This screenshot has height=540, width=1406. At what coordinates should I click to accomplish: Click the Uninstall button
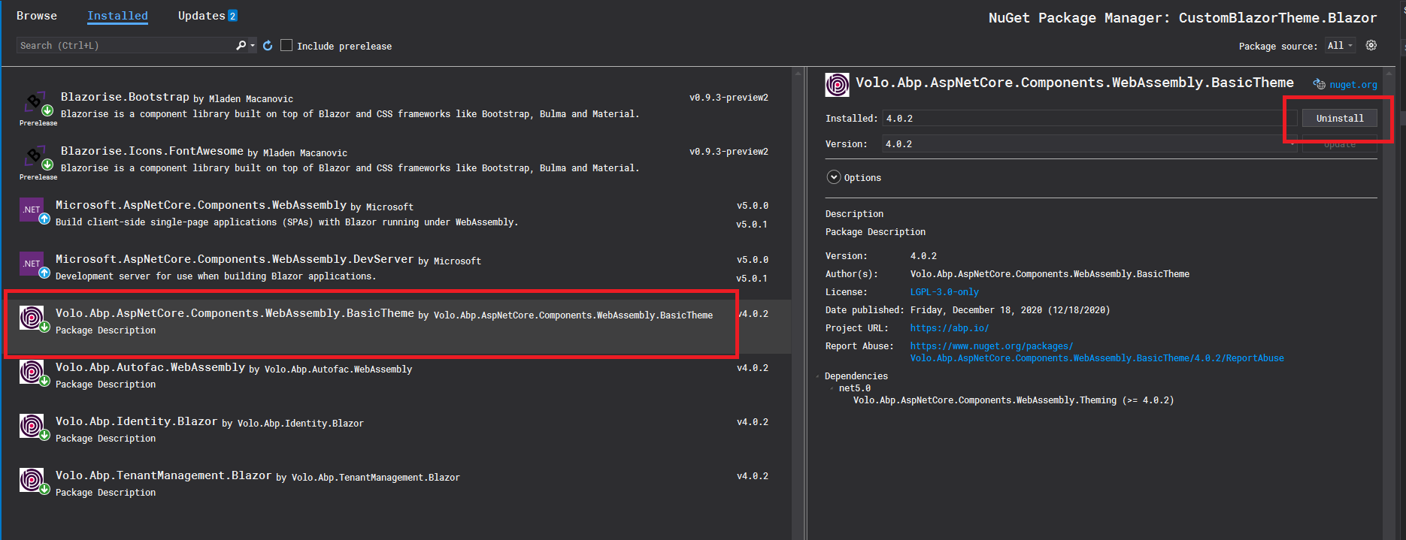1340,119
